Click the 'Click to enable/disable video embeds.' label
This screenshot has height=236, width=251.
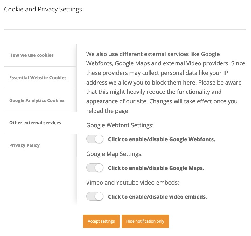pyautogui.click(x=157, y=197)
